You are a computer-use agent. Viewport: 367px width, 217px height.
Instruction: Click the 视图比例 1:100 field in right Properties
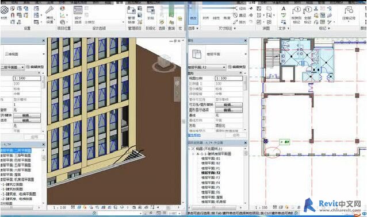click(229, 78)
